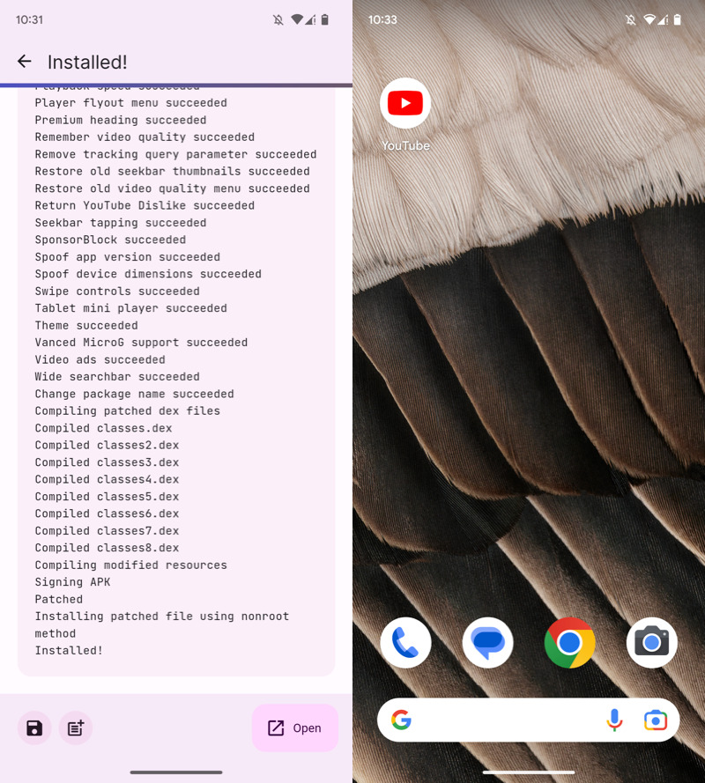Image resolution: width=705 pixels, height=783 pixels.
Task: Tap the final 'Installed!' log line
Action: (x=69, y=650)
